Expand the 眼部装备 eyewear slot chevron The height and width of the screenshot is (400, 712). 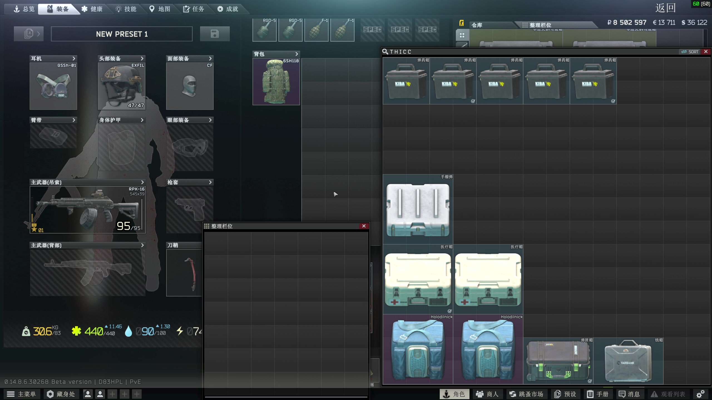[x=210, y=120]
